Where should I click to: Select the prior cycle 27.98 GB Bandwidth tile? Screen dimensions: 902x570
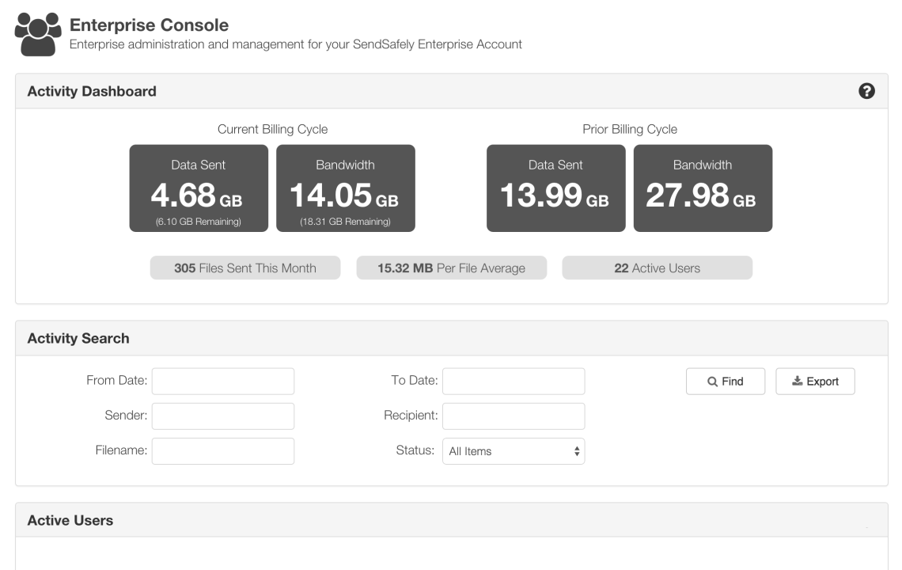703,188
